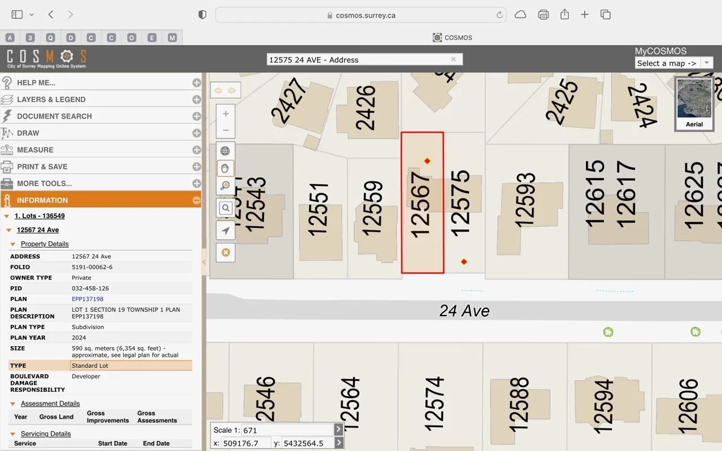Viewport: 722px width, 451px height.
Task: Open the EPP137198 plan link
Action: point(87,299)
